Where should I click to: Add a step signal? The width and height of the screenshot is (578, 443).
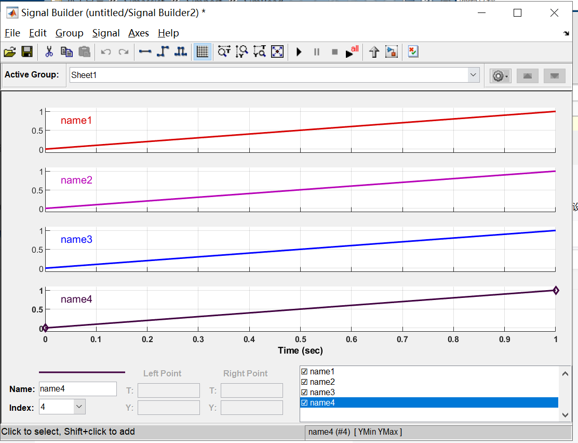(x=163, y=51)
